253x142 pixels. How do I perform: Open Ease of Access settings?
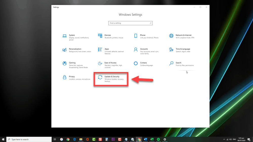(x=110, y=65)
